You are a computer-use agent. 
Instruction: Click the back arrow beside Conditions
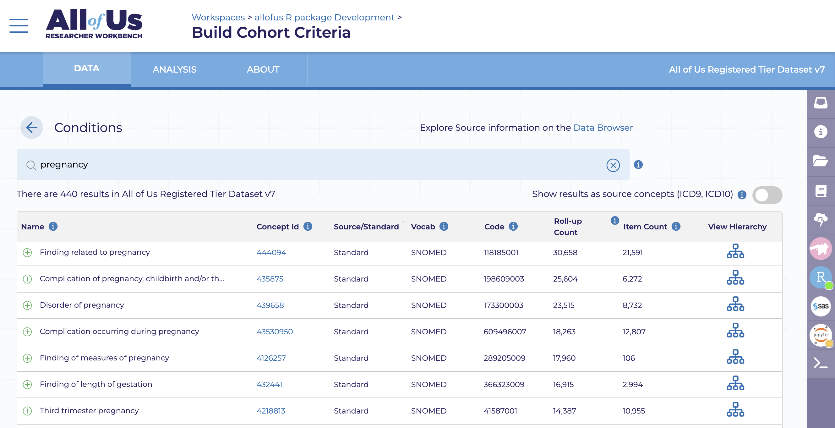click(32, 128)
